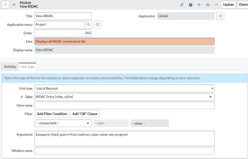Click the Application menu label

pyautogui.click(x=20, y=25)
